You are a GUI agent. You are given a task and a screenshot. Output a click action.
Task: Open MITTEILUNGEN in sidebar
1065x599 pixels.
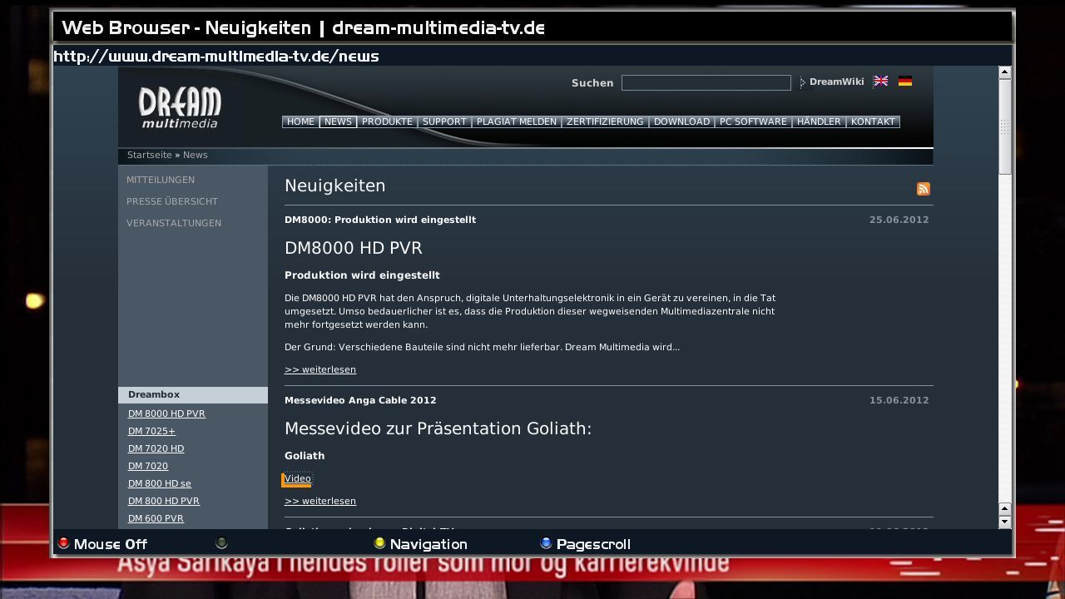[x=161, y=180]
